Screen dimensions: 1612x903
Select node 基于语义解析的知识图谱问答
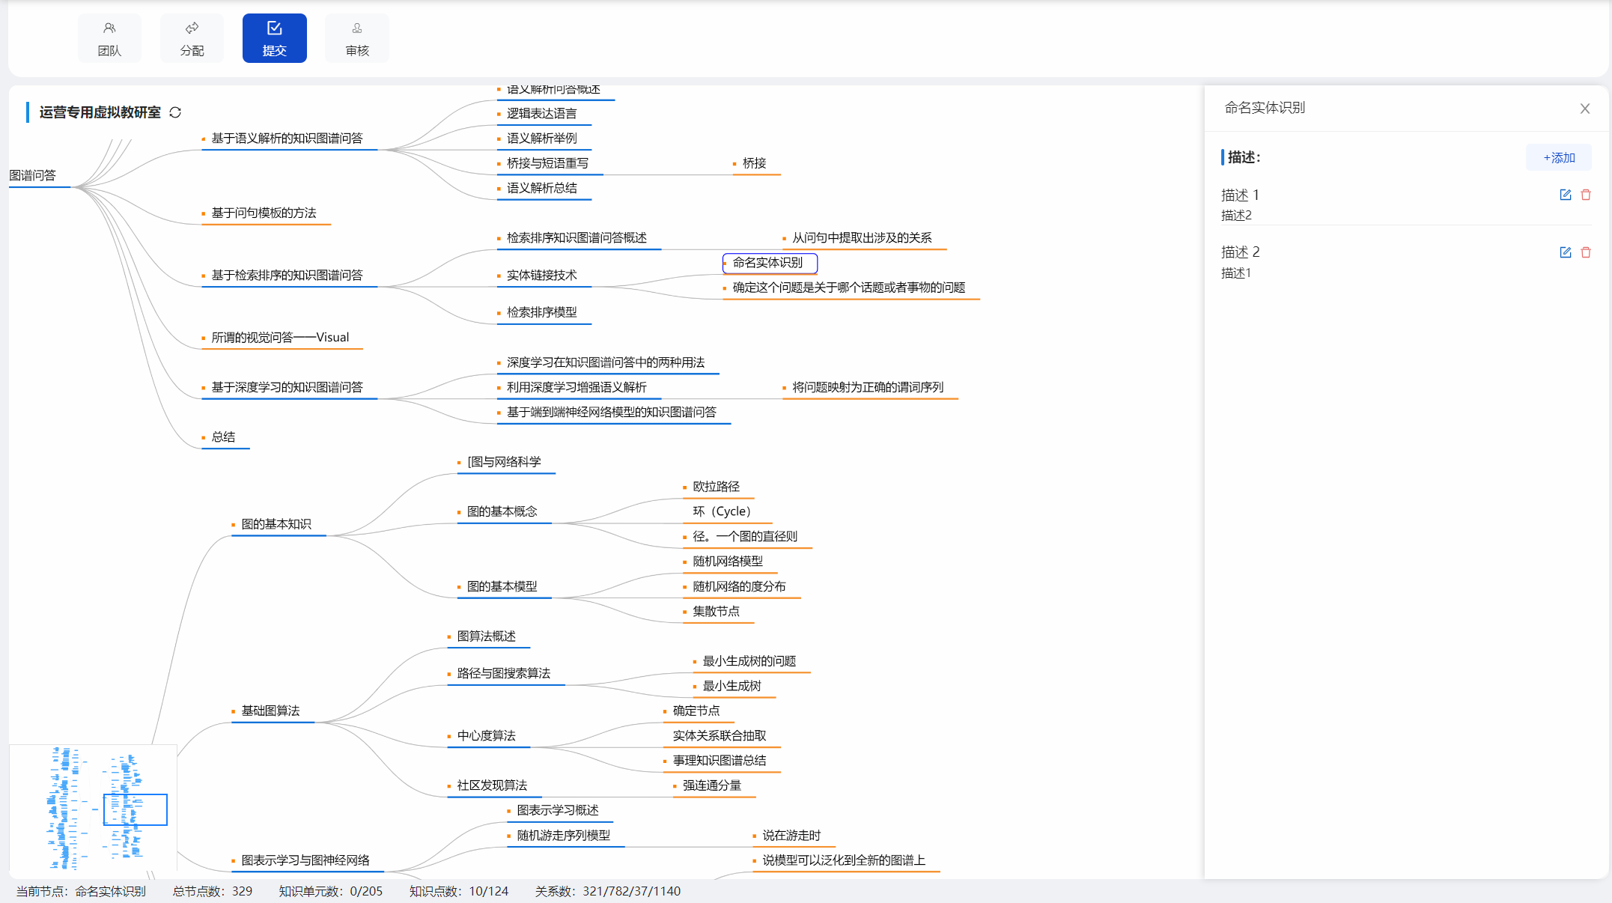pyautogui.click(x=287, y=139)
